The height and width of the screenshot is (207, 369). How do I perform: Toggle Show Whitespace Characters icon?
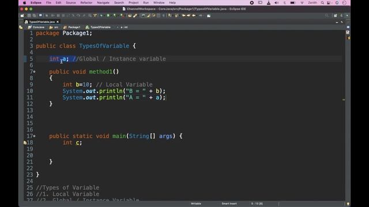point(164,16)
